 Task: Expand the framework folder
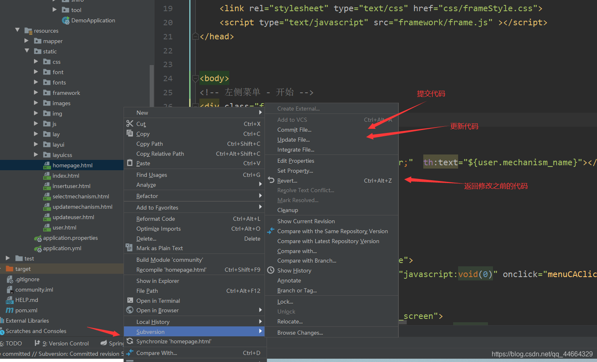[36, 92]
